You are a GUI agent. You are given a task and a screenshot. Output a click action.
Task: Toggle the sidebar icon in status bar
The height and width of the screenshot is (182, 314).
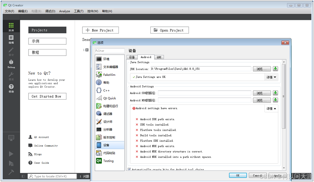pos(23,176)
